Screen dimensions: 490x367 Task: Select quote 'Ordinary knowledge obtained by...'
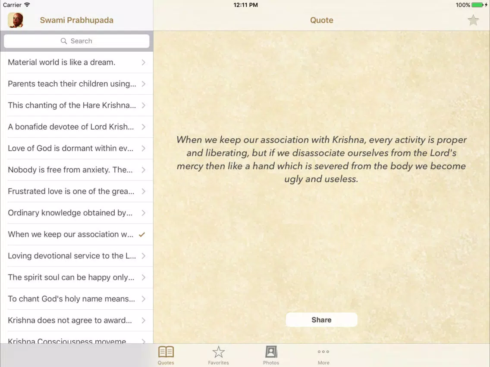point(77,213)
